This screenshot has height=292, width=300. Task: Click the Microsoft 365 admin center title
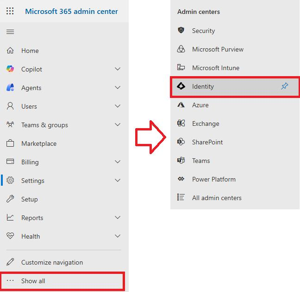[x=71, y=11]
